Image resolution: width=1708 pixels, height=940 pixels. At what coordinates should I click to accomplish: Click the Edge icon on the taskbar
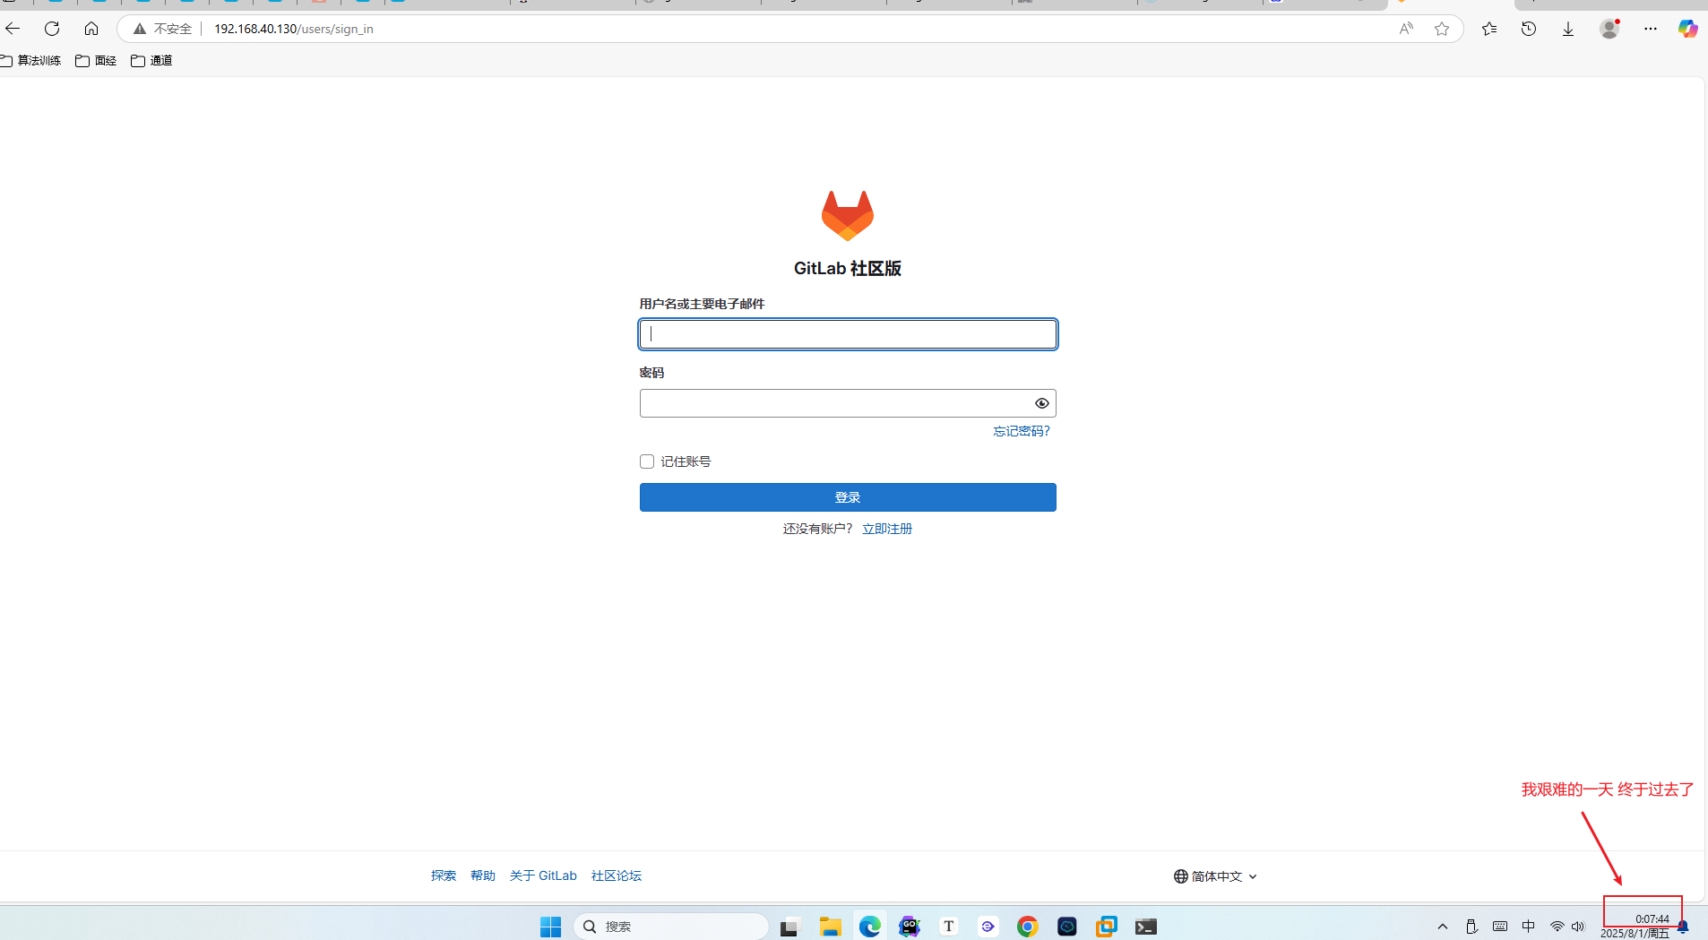click(x=870, y=927)
